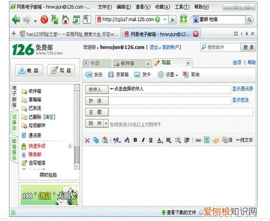Insert picture with image icon in editor

pyautogui.click(x=206, y=140)
